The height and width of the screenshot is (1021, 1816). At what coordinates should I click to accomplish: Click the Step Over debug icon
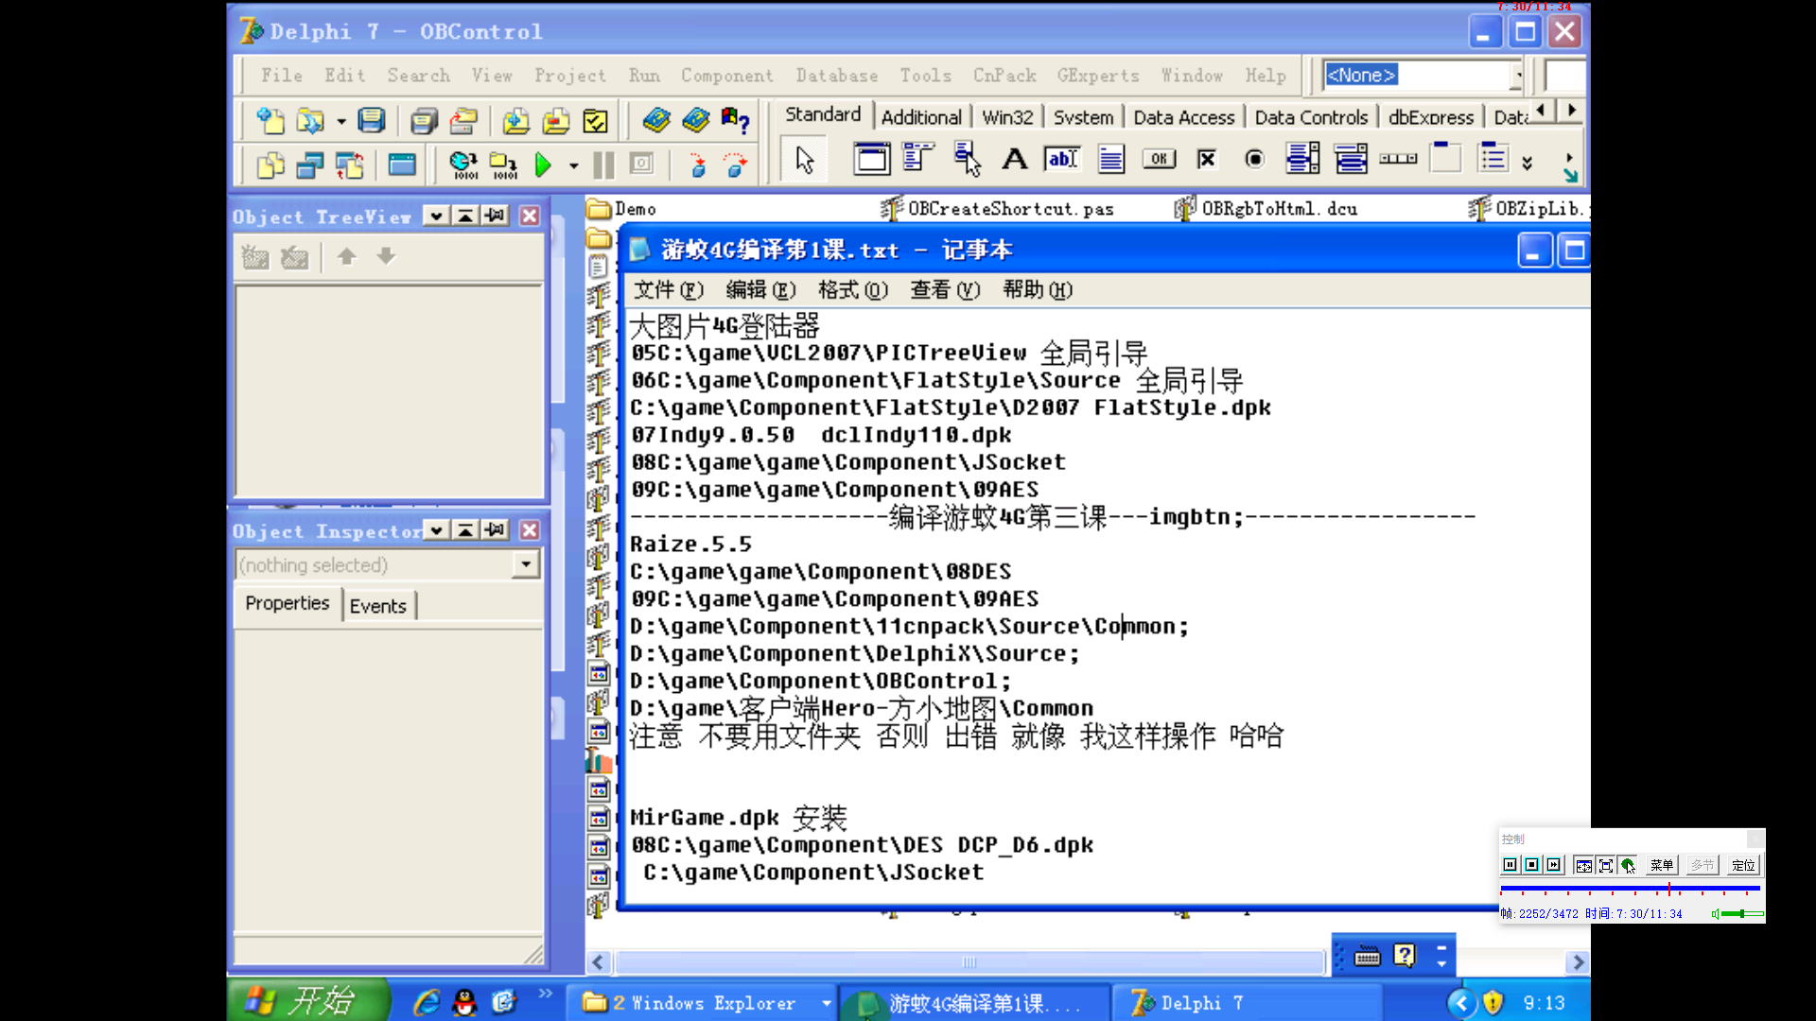736,164
